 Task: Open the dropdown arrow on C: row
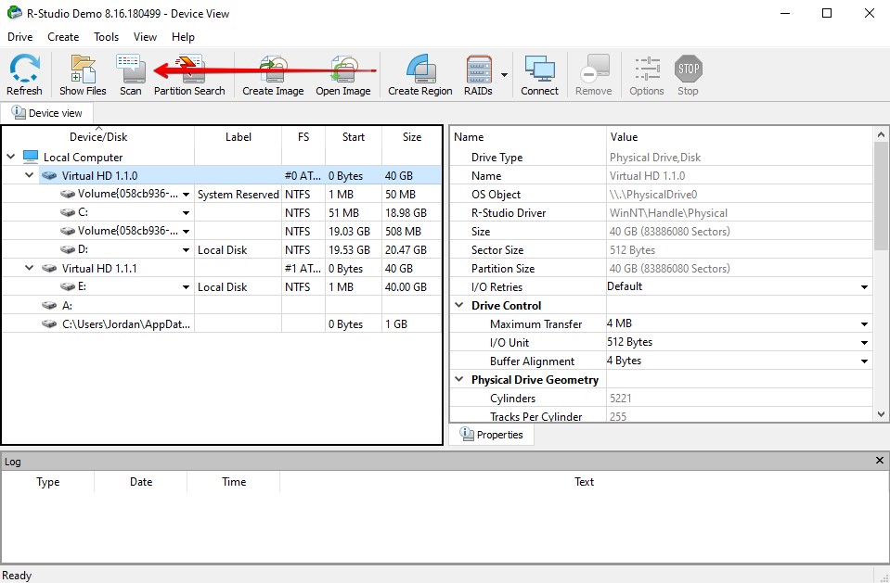(x=186, y=213)
